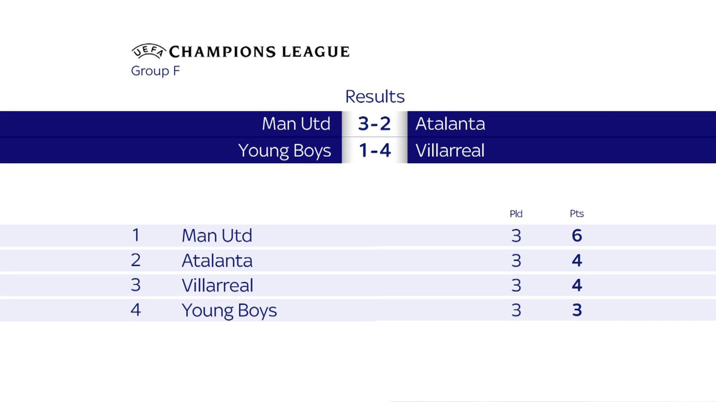Click the 3-2 score box
Screen dimensions: 716x402
pyautogui.click(x=375, y=124)
